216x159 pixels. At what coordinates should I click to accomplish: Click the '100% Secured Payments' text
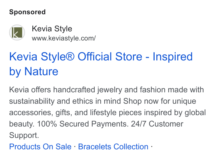(83, 124)
